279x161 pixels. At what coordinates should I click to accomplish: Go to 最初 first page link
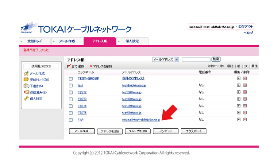pyautogui.click(x=230, y=66)
